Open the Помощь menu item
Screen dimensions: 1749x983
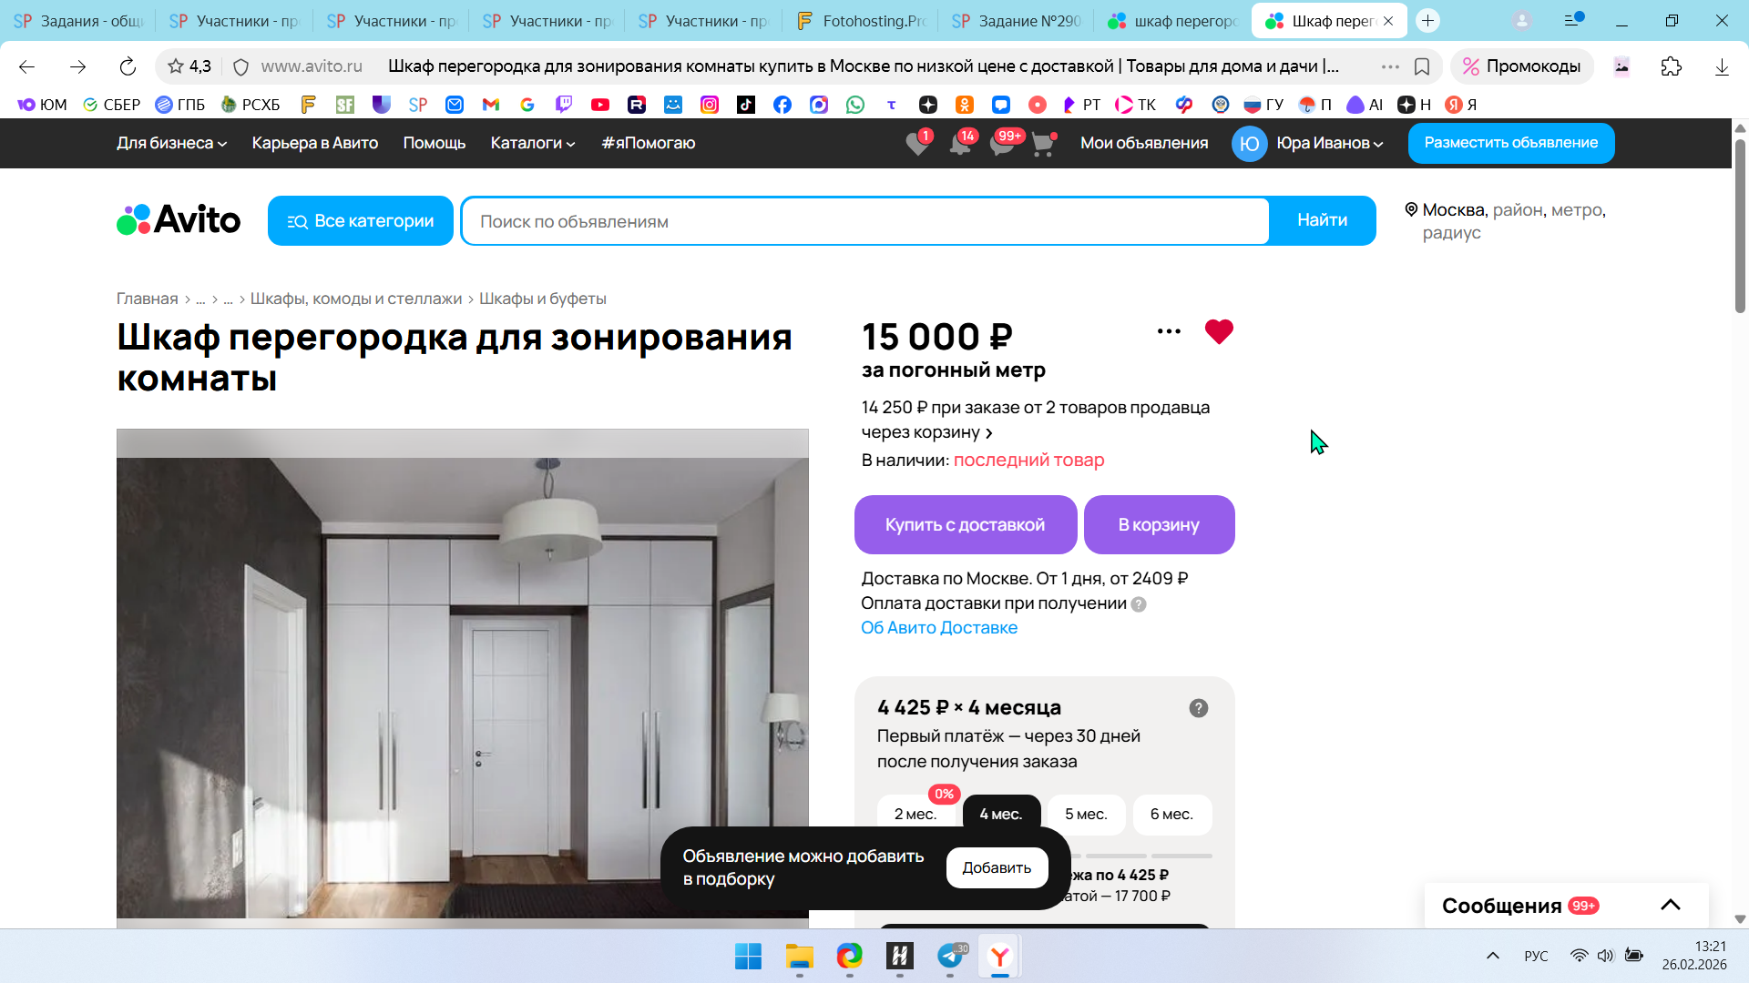[434, 143]
